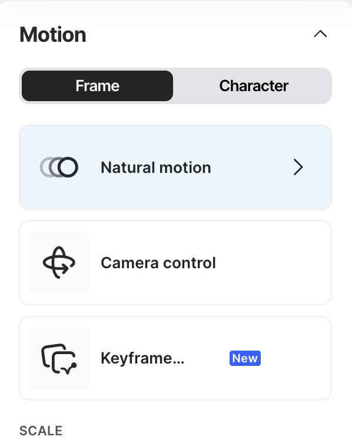Click the truncated Keyframe… text label
The image size is (352, 440).
click(142, 358)
